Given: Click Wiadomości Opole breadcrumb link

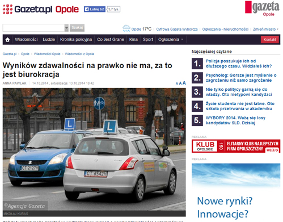Looking at the screenshot, I should pyautogui.click(x=47, y=54).
